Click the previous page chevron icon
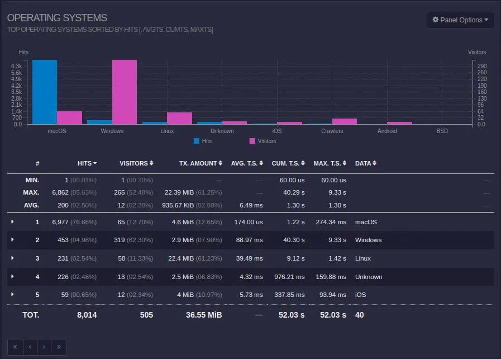Viewport: 501px width, 359px height. (x=30, y=347)
